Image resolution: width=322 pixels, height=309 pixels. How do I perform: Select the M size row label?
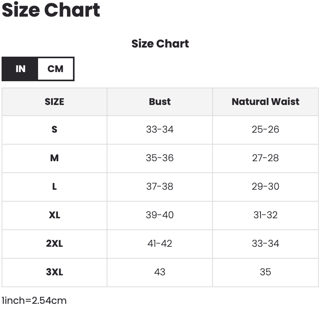point(54,158)
